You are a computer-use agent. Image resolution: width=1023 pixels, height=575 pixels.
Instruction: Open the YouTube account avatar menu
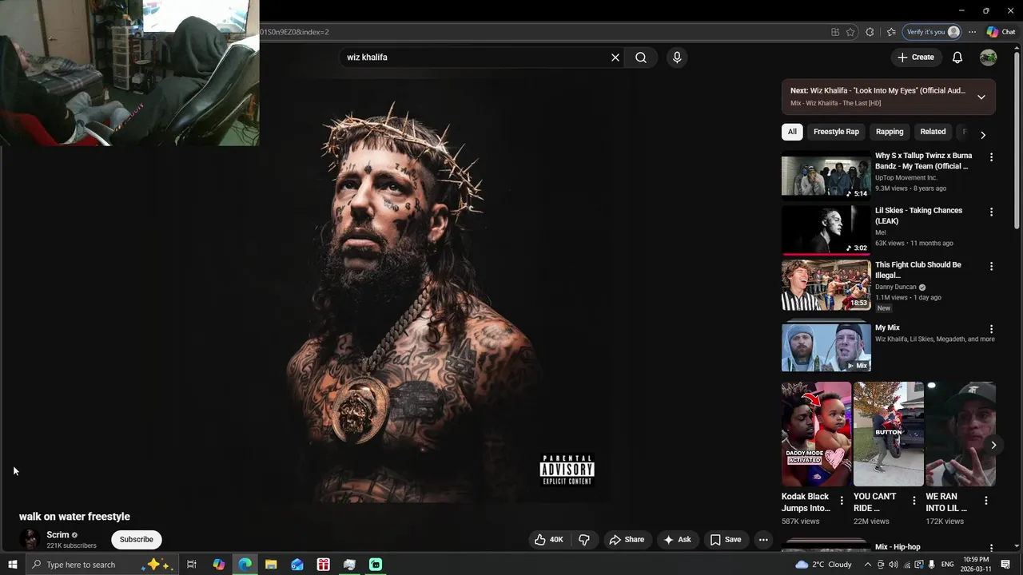tap(989, 57)
